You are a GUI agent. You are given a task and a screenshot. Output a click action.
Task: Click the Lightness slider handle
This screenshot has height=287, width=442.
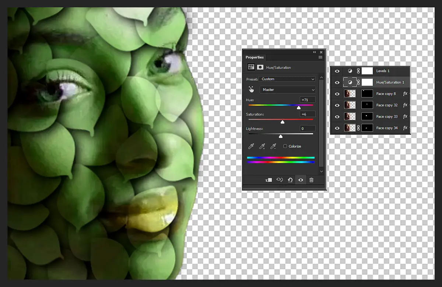click(x=281, y=136)
